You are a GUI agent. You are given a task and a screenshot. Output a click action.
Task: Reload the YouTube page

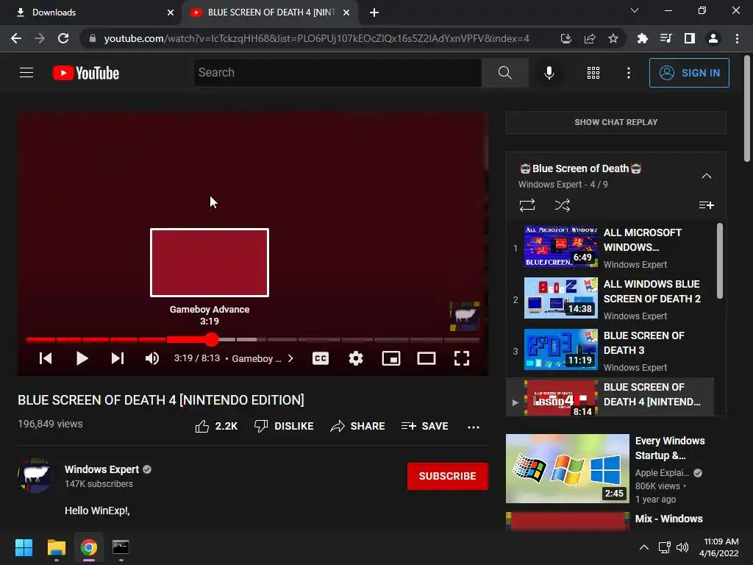63,38
